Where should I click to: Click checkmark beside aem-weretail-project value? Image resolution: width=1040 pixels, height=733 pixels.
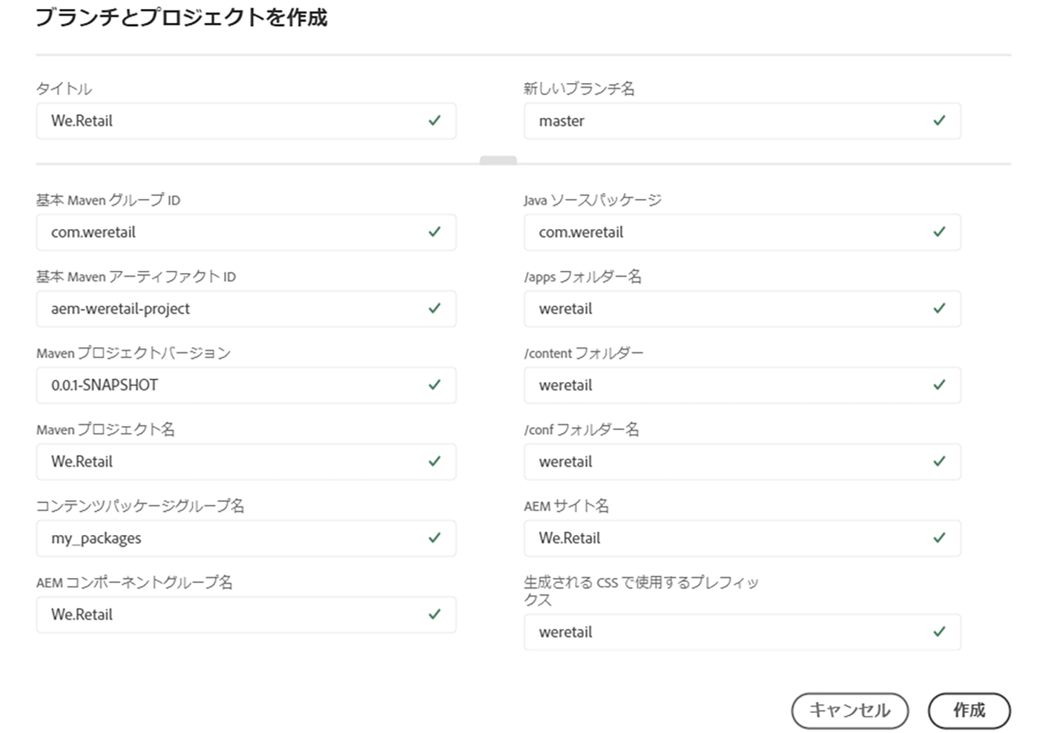click(x=435, y=308)
